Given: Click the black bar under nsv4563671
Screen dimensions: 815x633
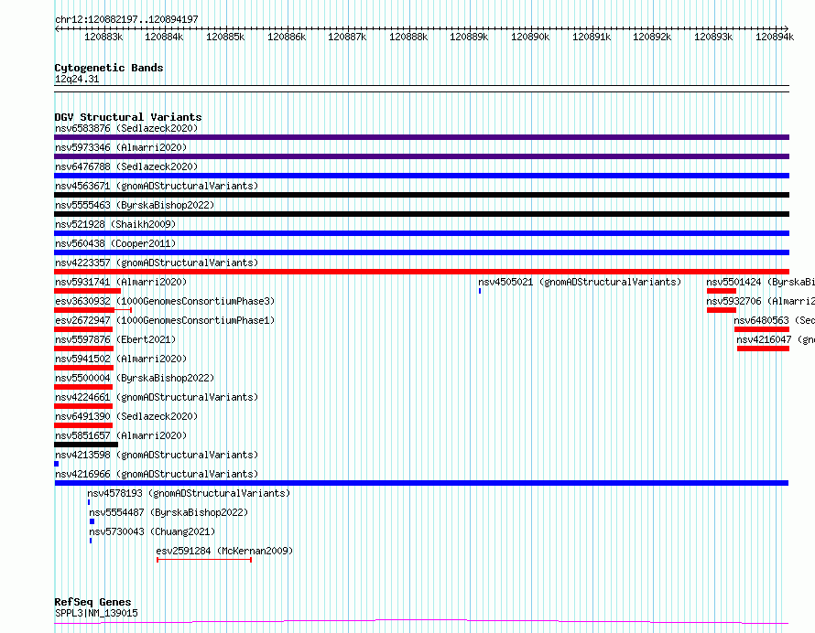Looking at the screenshot, I should coord(421,195).
